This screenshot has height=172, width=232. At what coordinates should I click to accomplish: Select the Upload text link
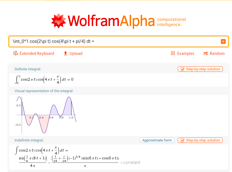(76, 54)
